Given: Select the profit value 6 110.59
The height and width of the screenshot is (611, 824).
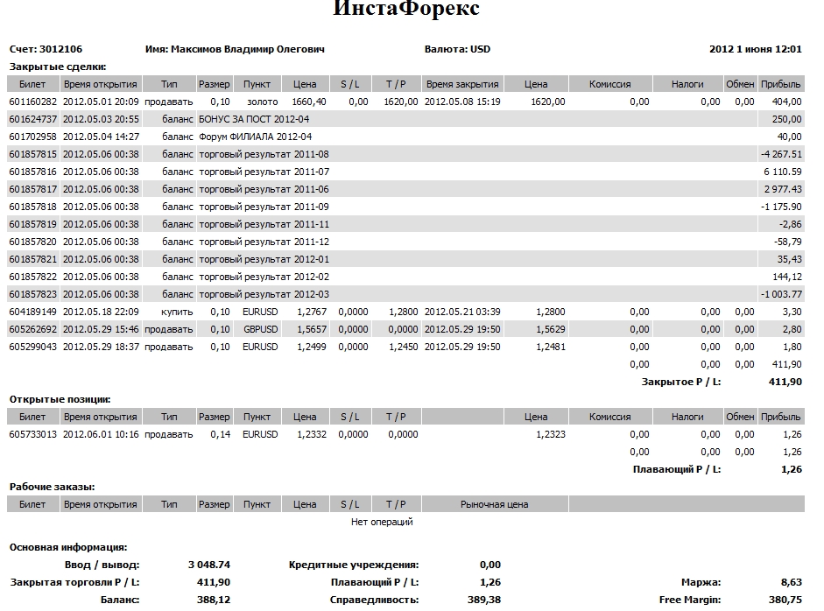Looking at the screenshot, I should point(783,172).
